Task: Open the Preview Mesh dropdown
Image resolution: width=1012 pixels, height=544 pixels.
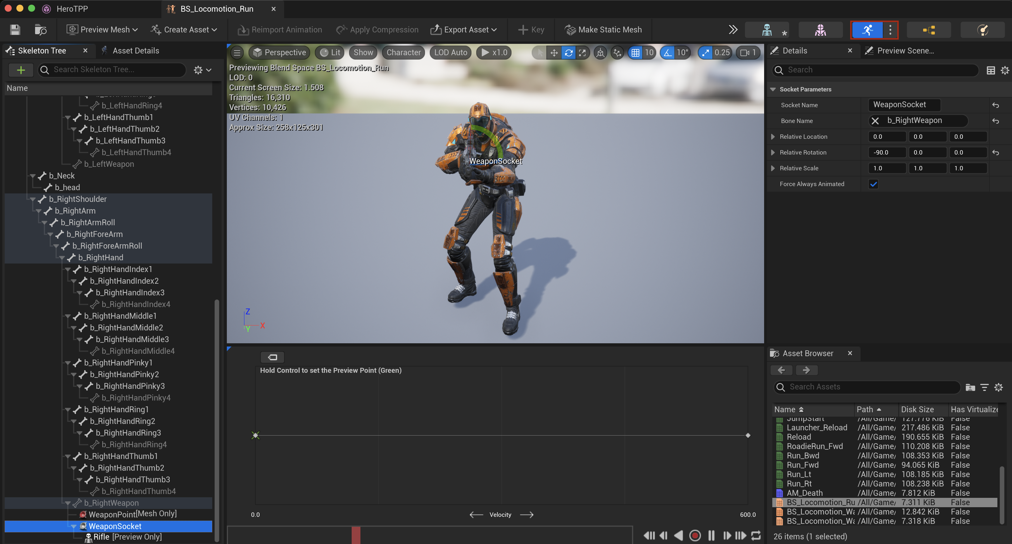Action: coord(102,30)
